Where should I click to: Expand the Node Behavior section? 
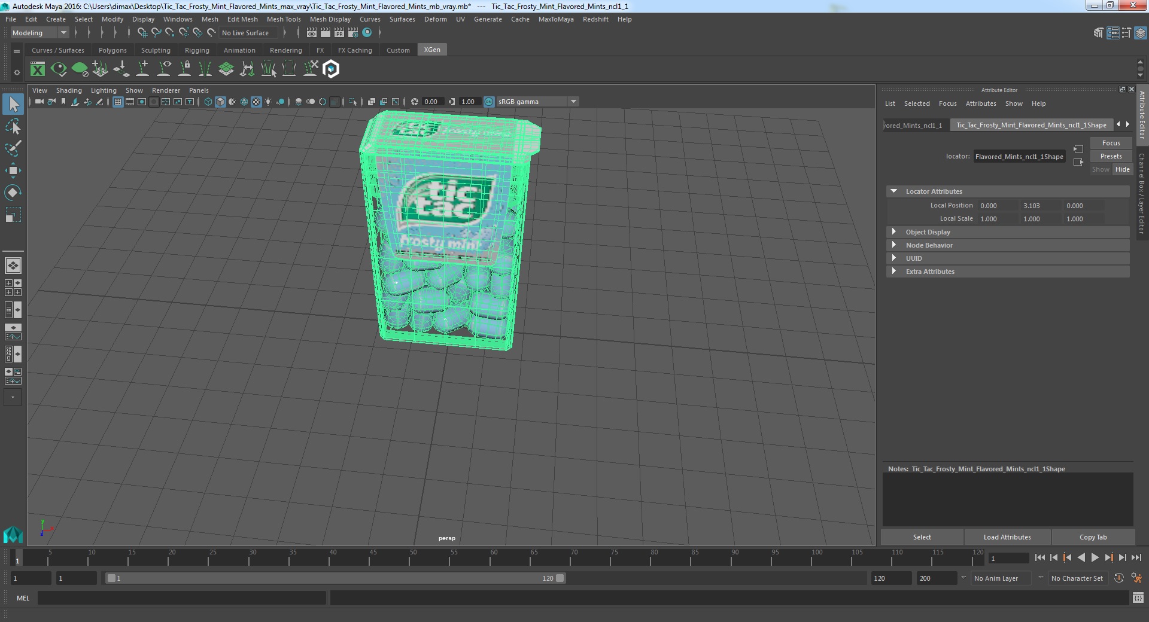[x=893, y=245]
